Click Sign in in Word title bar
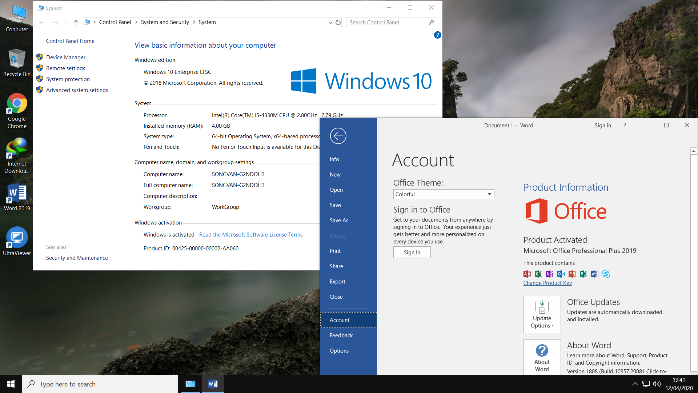Viewport: 698px width, 393px height. point(603,126)
